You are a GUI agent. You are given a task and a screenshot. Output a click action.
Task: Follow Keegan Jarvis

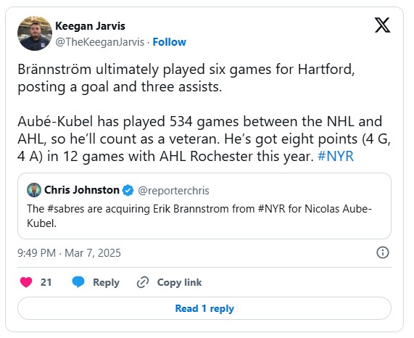click(169, 42)
